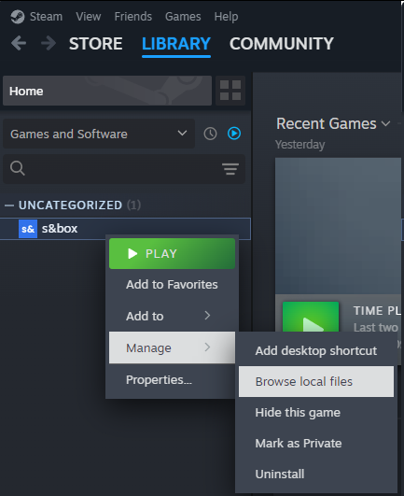The height and width of the screenshot is (496, 404).
Task: Click the magnifying glass search icon
Action: (x=18, y=168)
